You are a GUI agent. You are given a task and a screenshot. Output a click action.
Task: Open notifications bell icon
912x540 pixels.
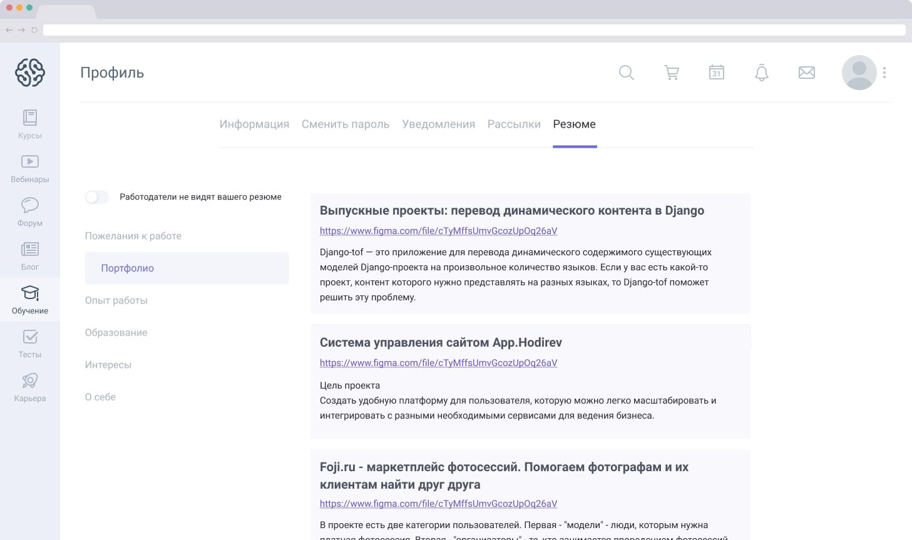pos(762,73)
